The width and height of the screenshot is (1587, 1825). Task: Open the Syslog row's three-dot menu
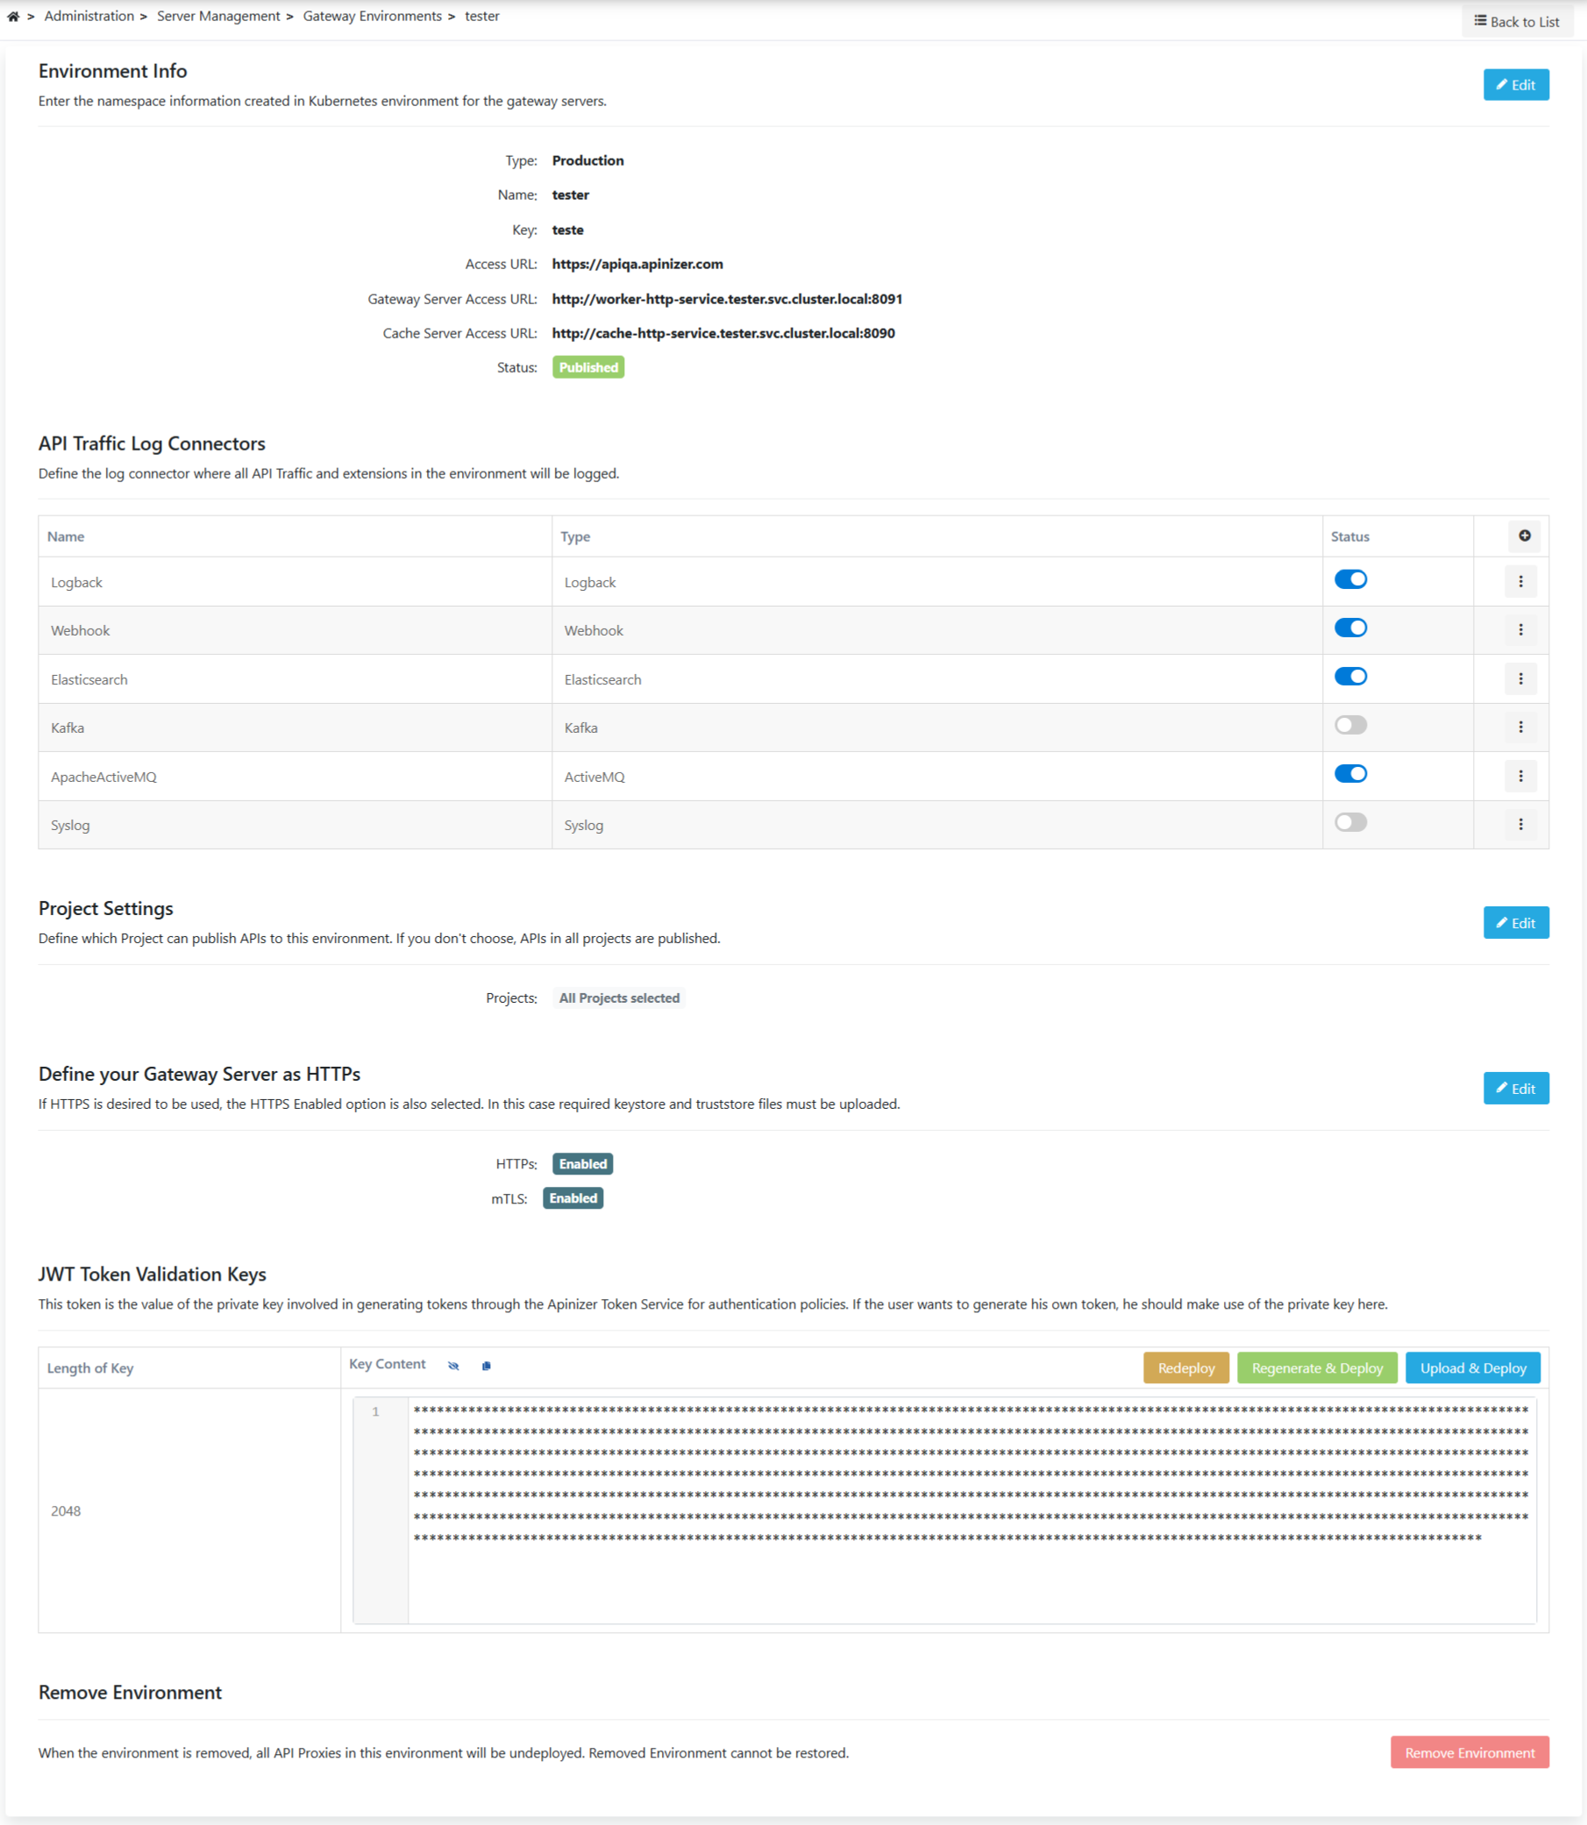1519,824
